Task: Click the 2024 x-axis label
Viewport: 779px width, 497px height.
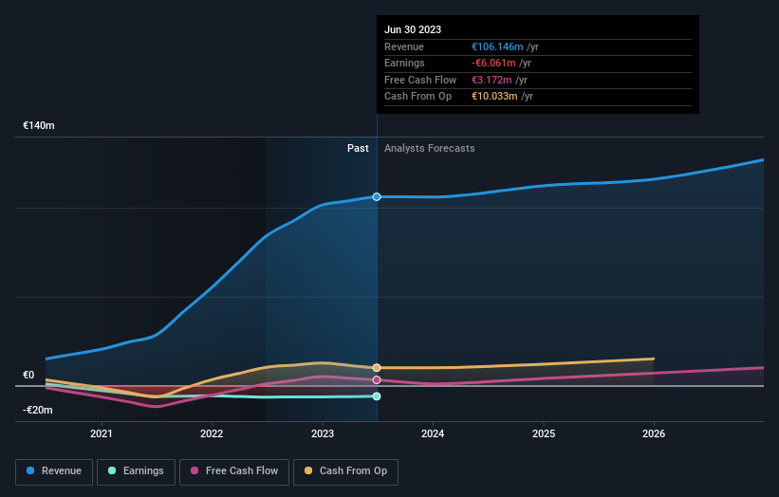Action: (x=433, y=434)
